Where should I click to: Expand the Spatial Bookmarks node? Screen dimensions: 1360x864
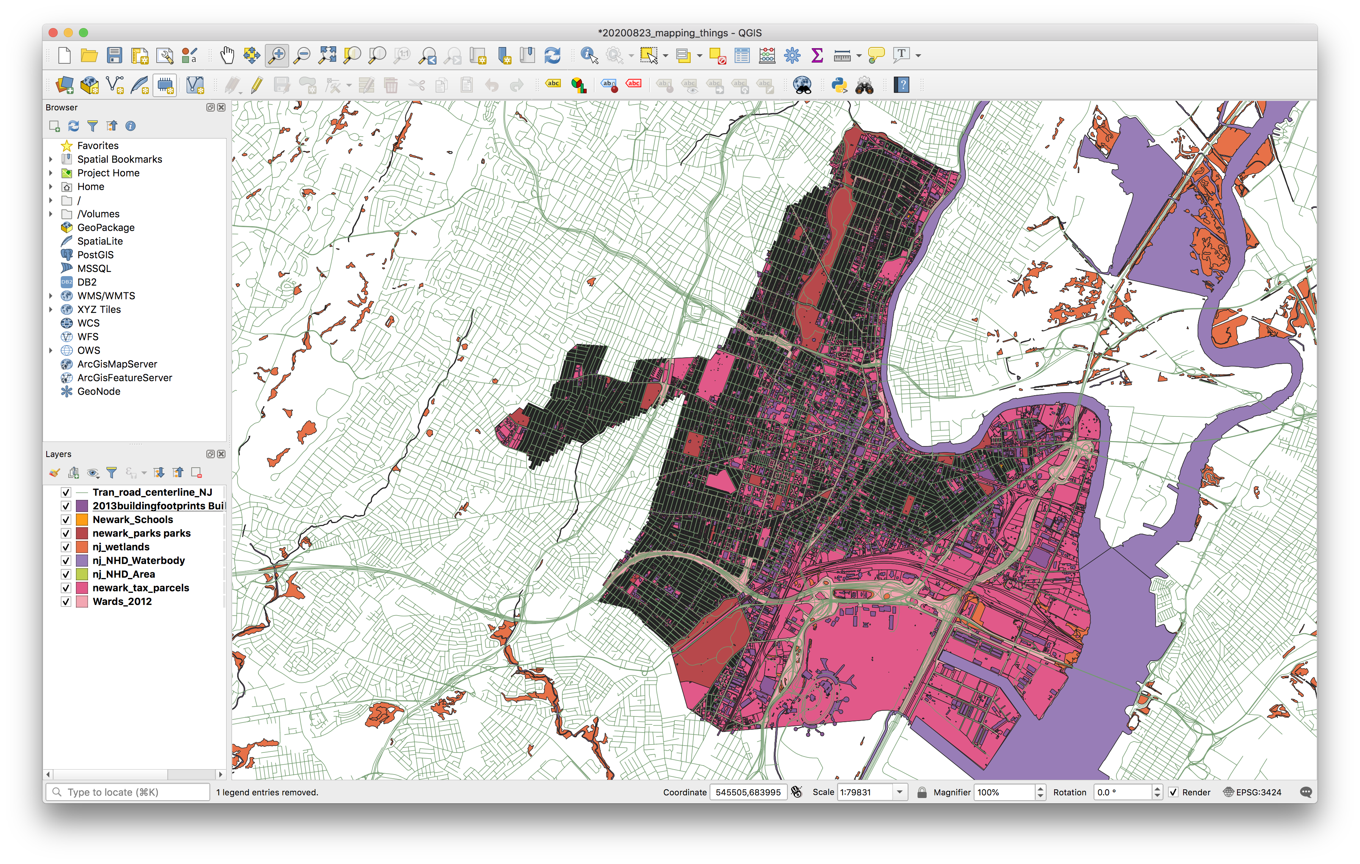coord(51,159)
